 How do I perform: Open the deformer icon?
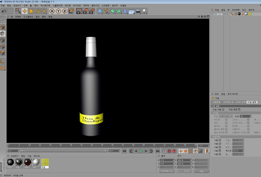pos(125,11)
